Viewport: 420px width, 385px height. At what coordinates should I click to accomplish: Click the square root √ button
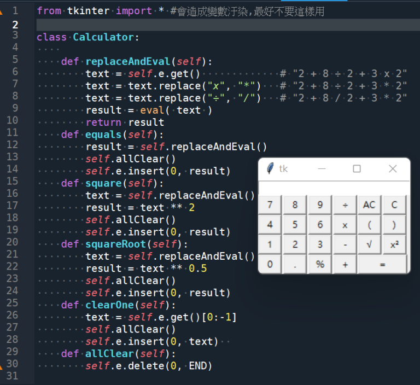click(369, 244)
